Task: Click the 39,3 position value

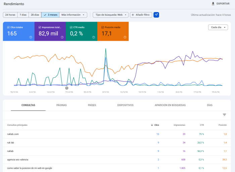Action: 224,160
